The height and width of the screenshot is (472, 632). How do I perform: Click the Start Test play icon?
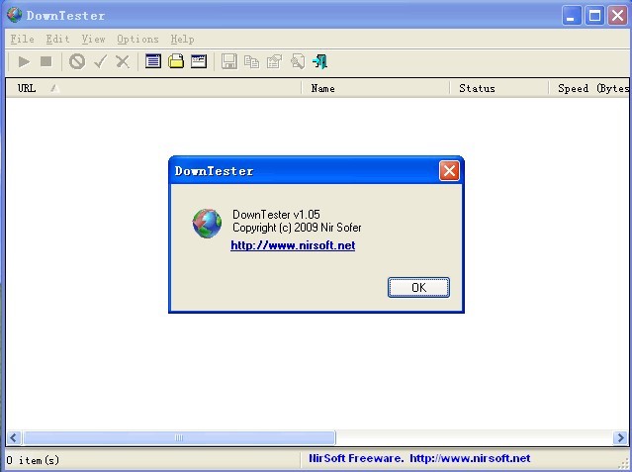pyautogui.click(x=24, y=61)
